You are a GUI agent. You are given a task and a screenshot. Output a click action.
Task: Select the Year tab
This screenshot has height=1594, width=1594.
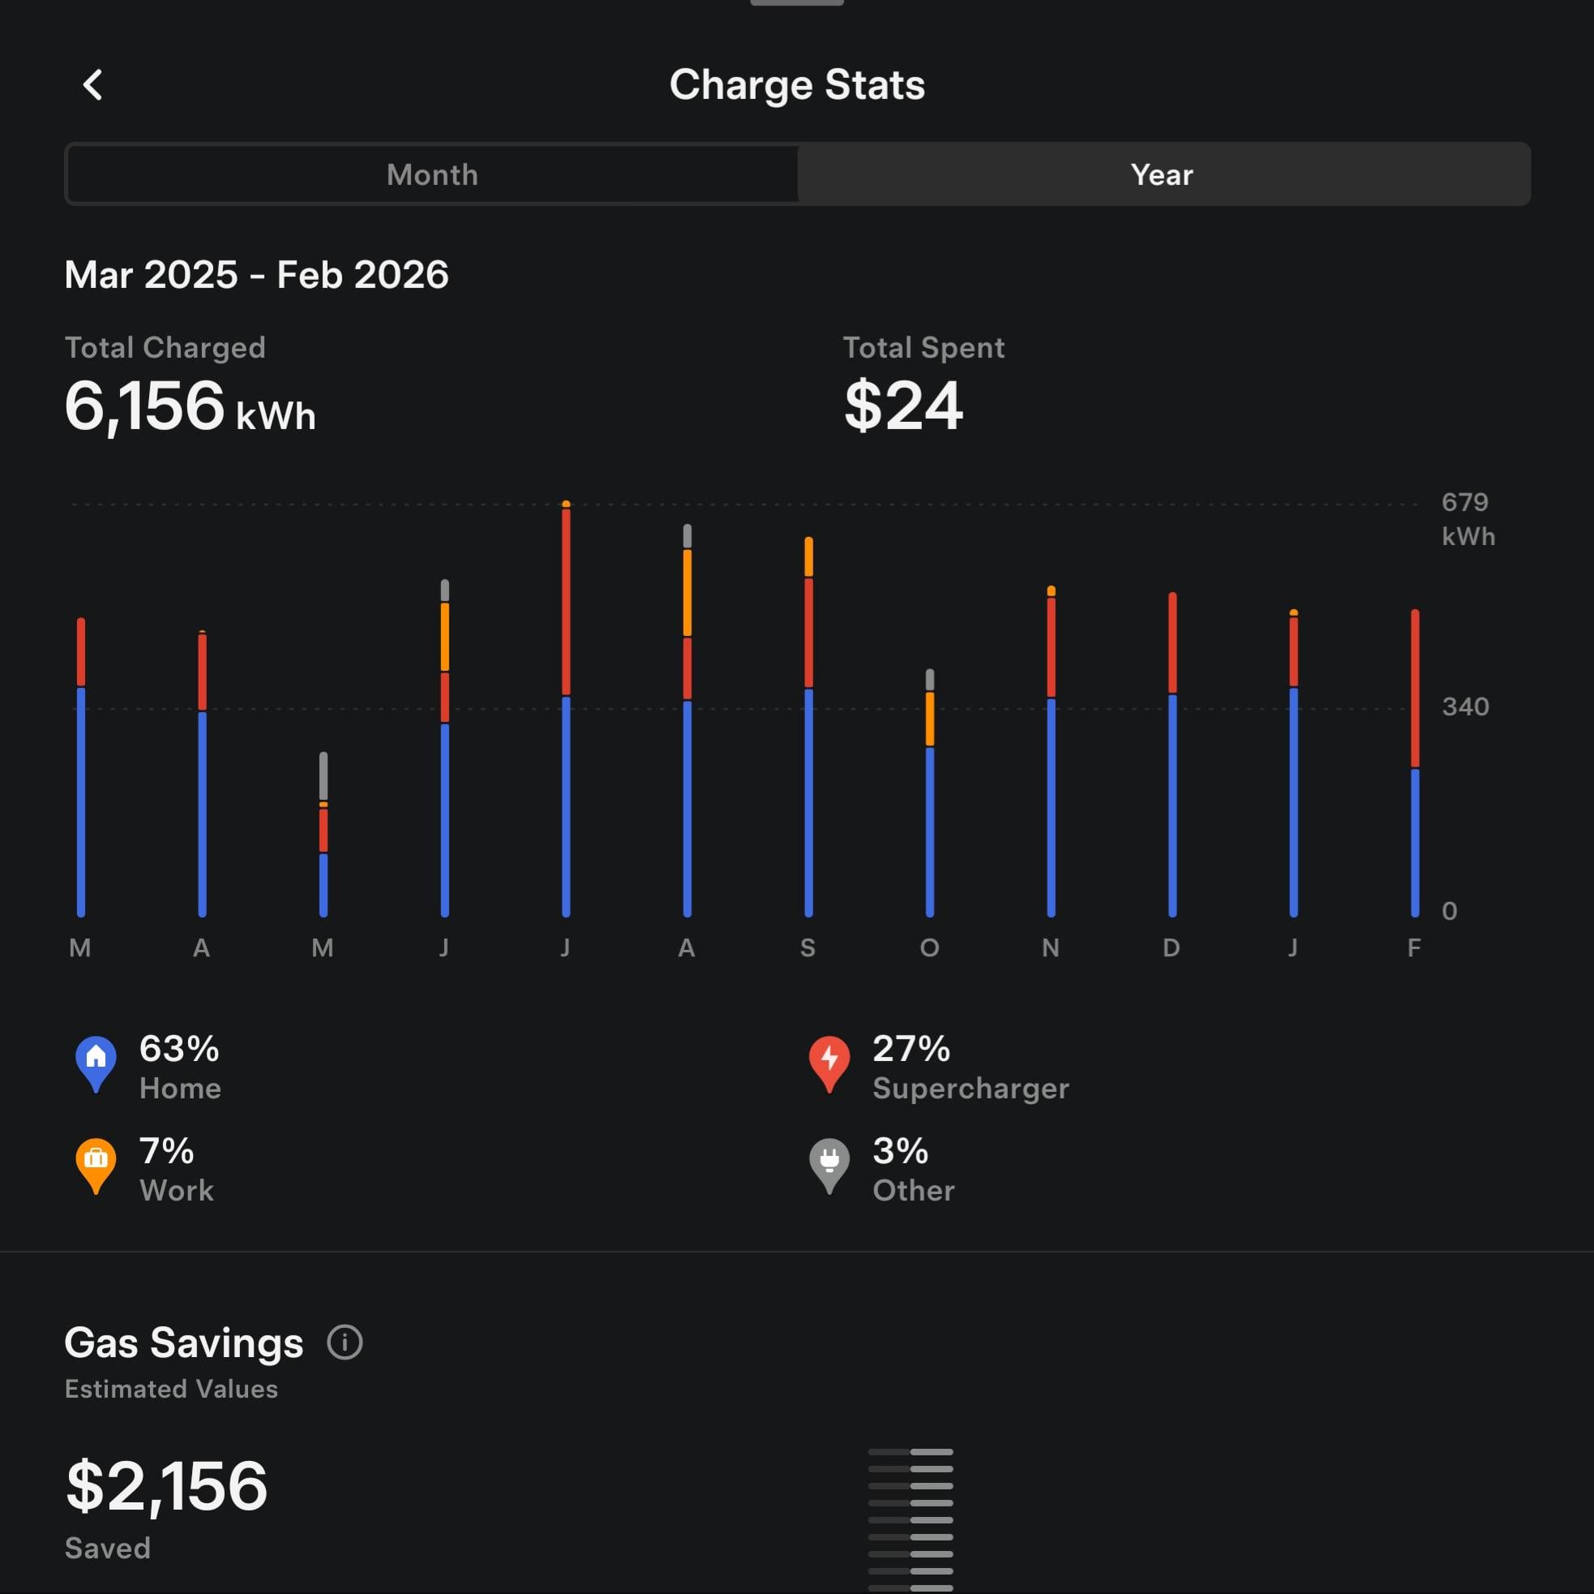point(1162,174)
